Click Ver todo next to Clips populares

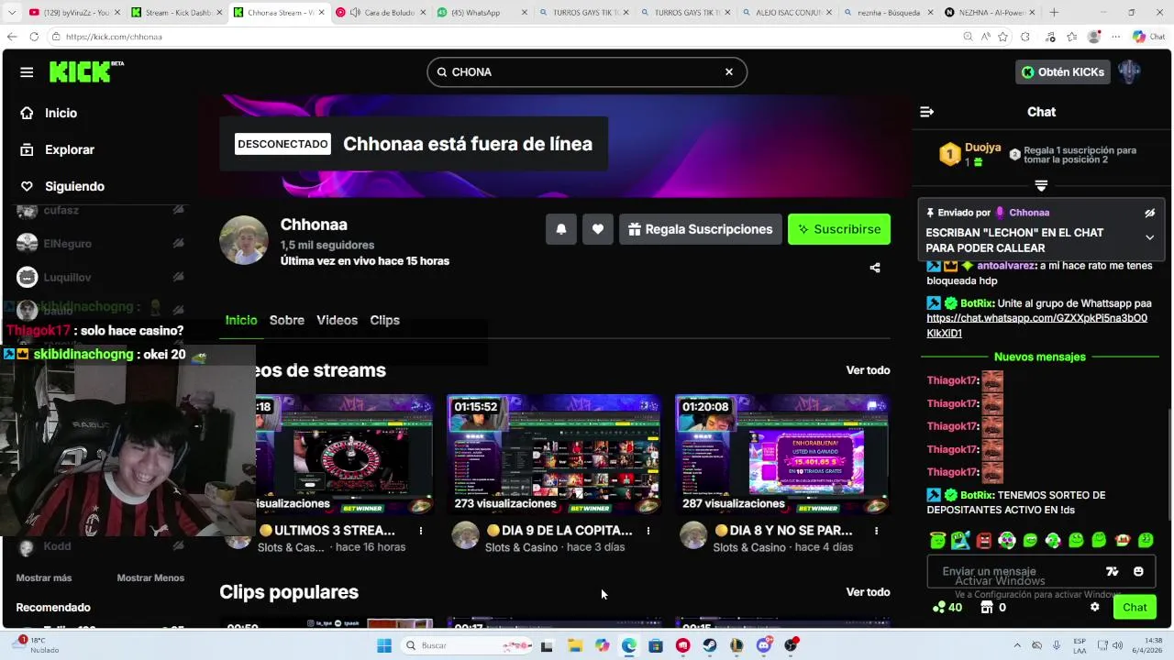point(868,592)
